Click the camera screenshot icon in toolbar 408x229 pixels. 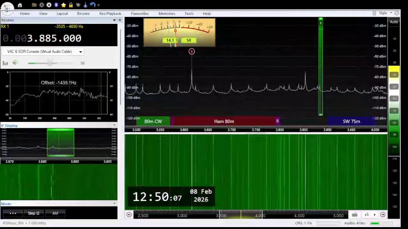(x=78, y=5)
